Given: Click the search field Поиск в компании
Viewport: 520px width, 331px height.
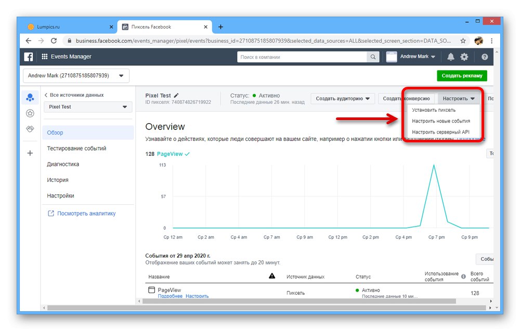Looking at the screenshot, I should pyautogui.click(x=302, y=57).
